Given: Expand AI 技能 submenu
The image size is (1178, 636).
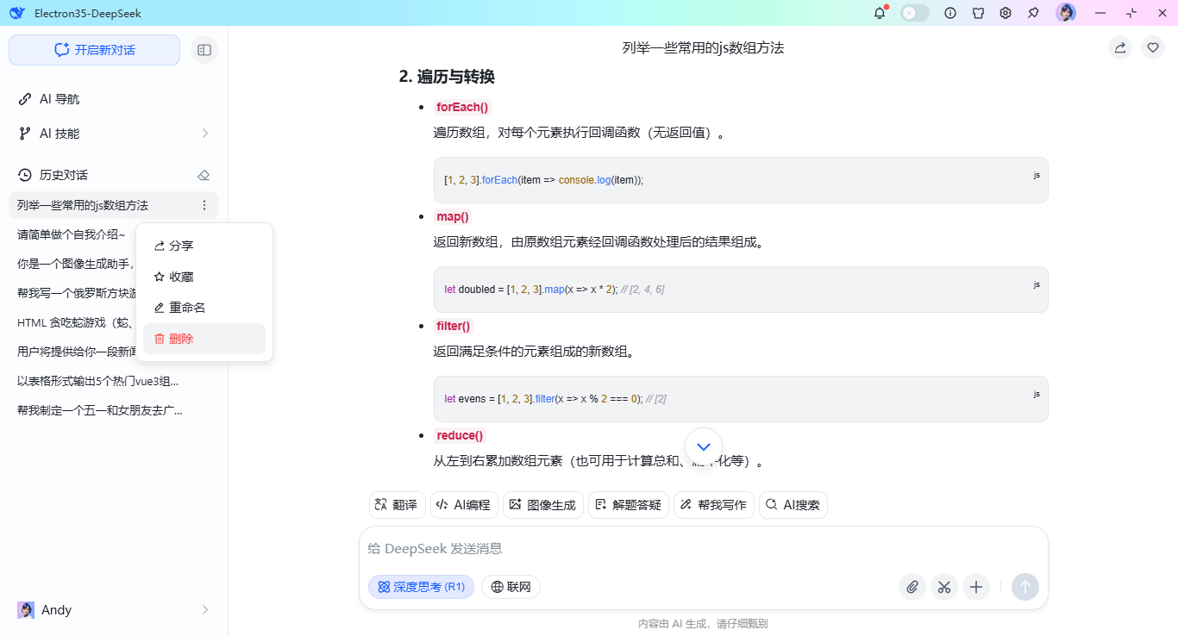Looking at the screenshot, I should (x=114, y=134).
